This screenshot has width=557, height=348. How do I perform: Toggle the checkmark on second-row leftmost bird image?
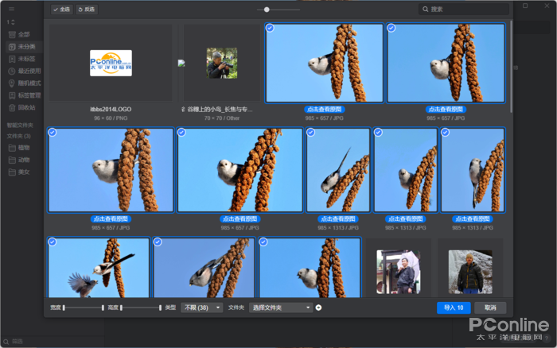click(53, 133)
